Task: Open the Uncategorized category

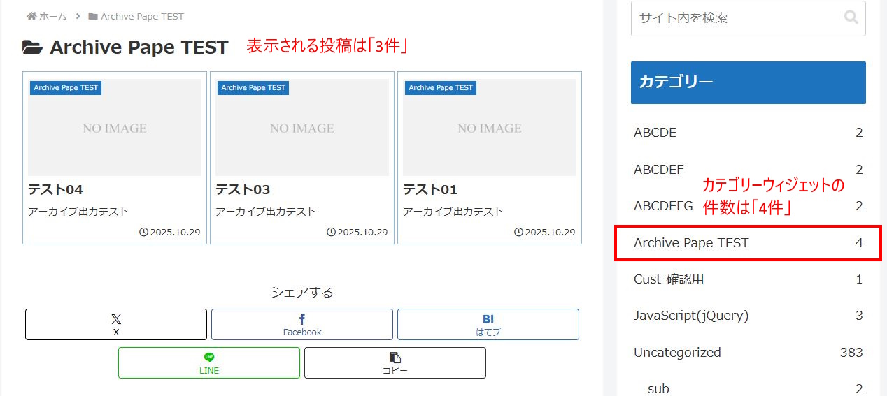Action: tap(677, 353)
